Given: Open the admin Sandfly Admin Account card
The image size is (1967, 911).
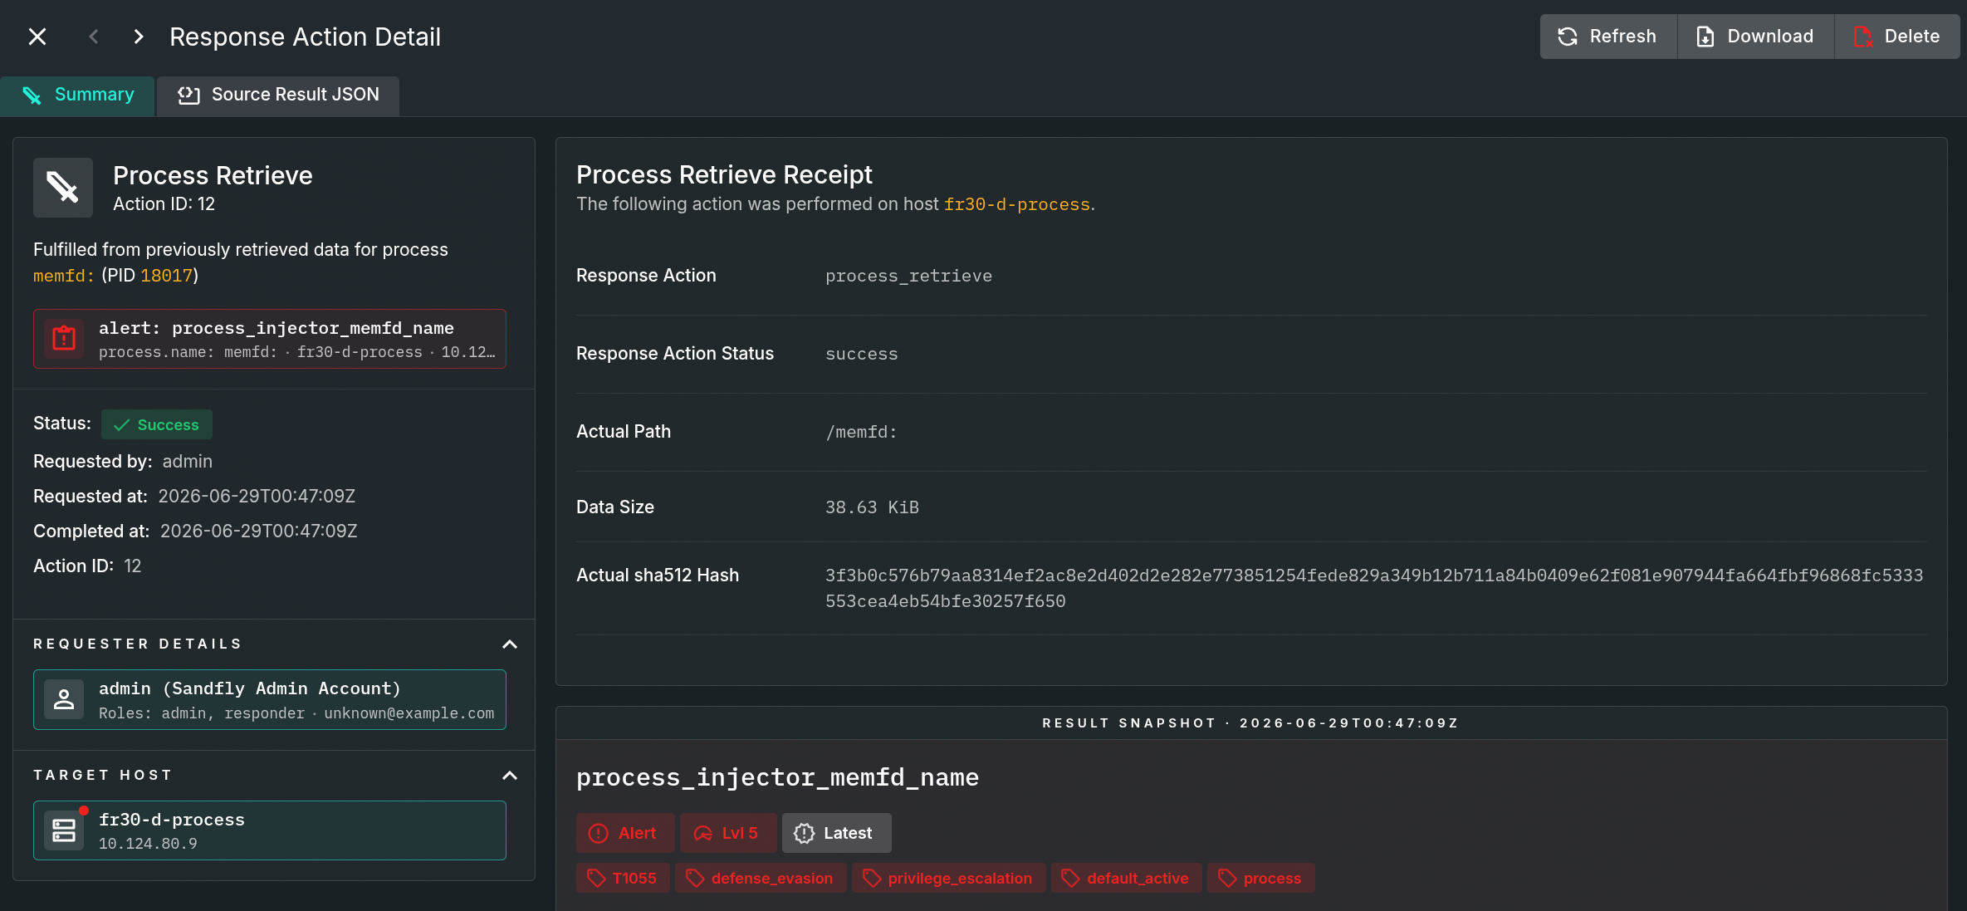Looking at the screenshot, I should pos(270,700).
